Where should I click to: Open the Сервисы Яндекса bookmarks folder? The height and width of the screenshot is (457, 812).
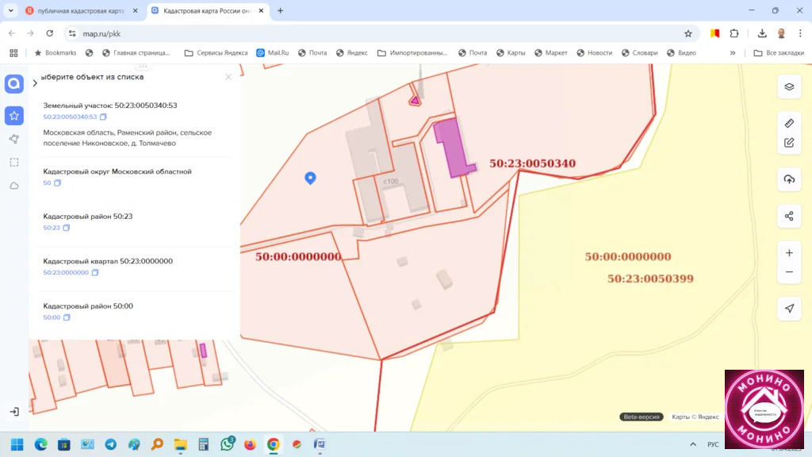coord(216,53)
